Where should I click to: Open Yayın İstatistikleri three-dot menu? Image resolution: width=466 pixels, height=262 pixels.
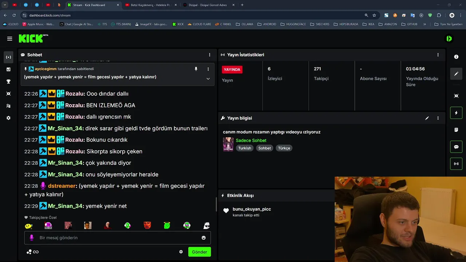[438, 55]
